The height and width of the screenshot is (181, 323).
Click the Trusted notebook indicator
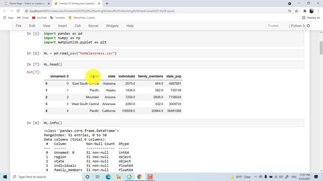273,26
